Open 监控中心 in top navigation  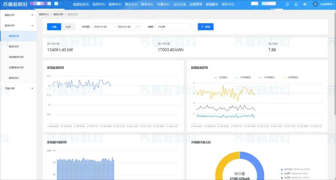tap(99, 4)
